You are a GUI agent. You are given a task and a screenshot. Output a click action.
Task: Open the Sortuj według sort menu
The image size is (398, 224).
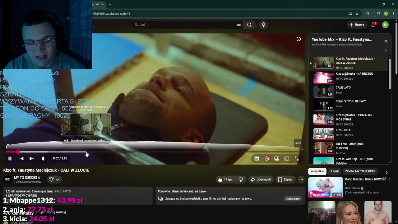pyautogui.click(x=53, y=212)
